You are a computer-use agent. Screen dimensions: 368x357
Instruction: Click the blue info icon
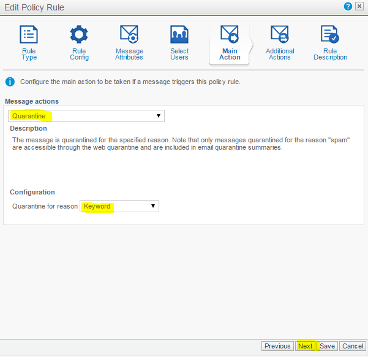(x=10, y=82)
